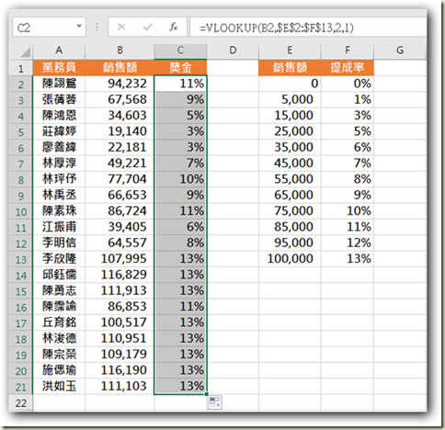This screenshot has width=445, height=430.
Task: Select lookup cell 75,000 in column E
Action: point(290,211)
